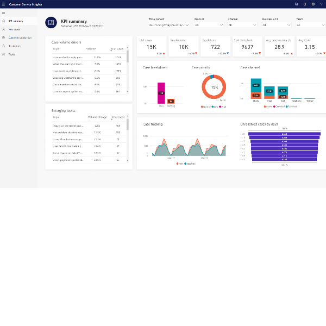Click the New cases sidebar icon
The width and height of the screenshot is (326, 326).
(3, 29)
